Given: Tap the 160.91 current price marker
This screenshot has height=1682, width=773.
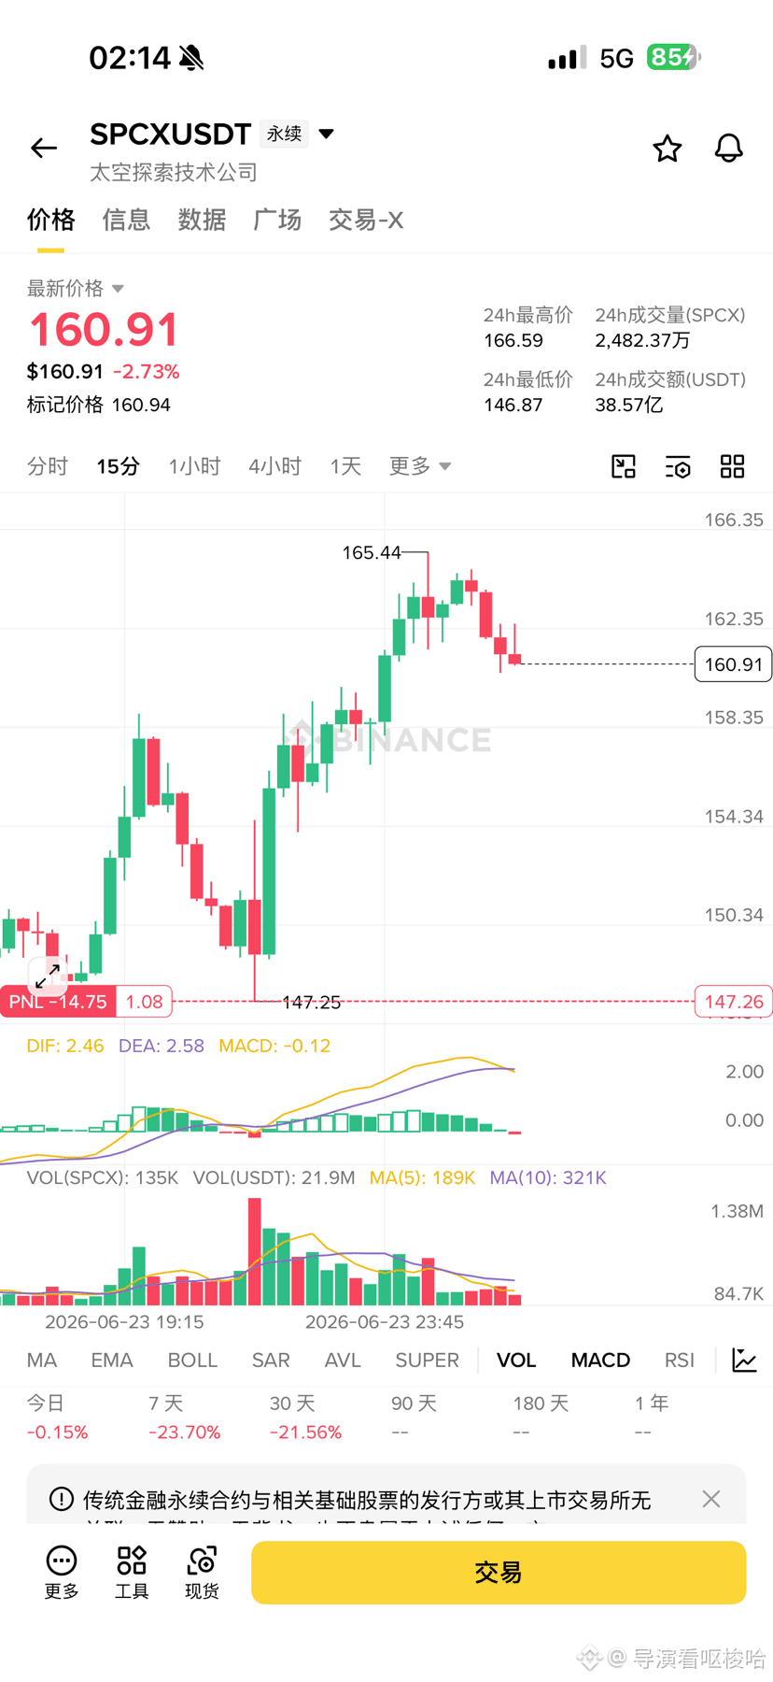Looking at the screenshot, I should (x=734, y=664).
